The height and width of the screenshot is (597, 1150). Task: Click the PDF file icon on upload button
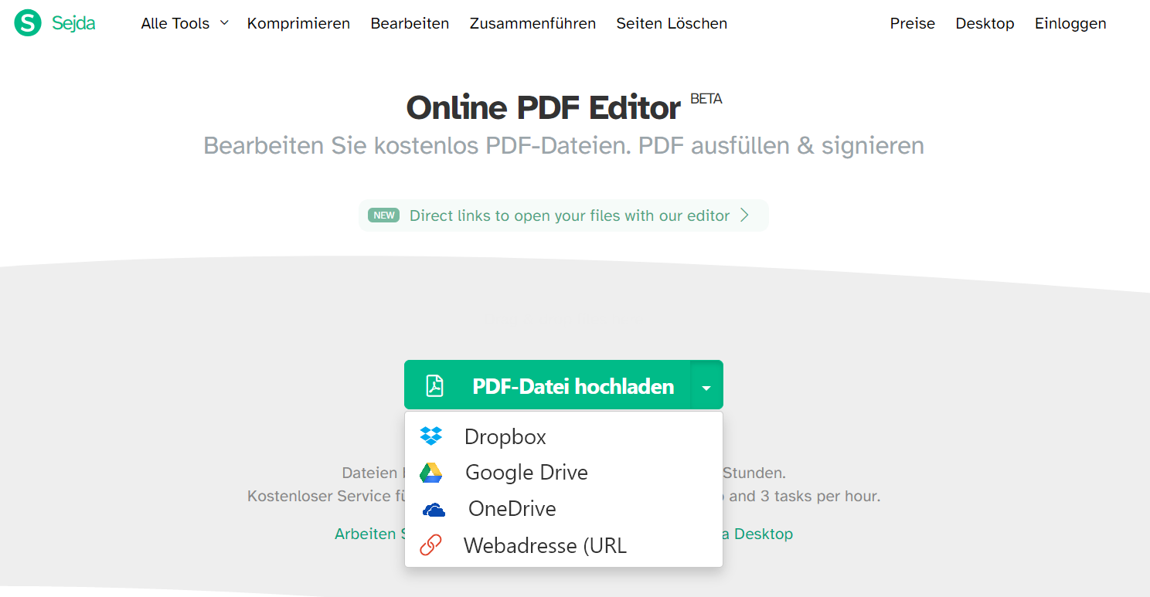click(435, 385)
